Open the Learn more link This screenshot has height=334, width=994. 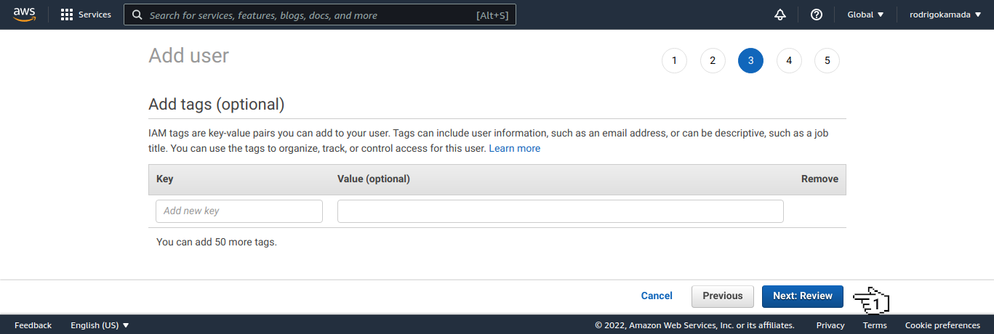(514, 148)
